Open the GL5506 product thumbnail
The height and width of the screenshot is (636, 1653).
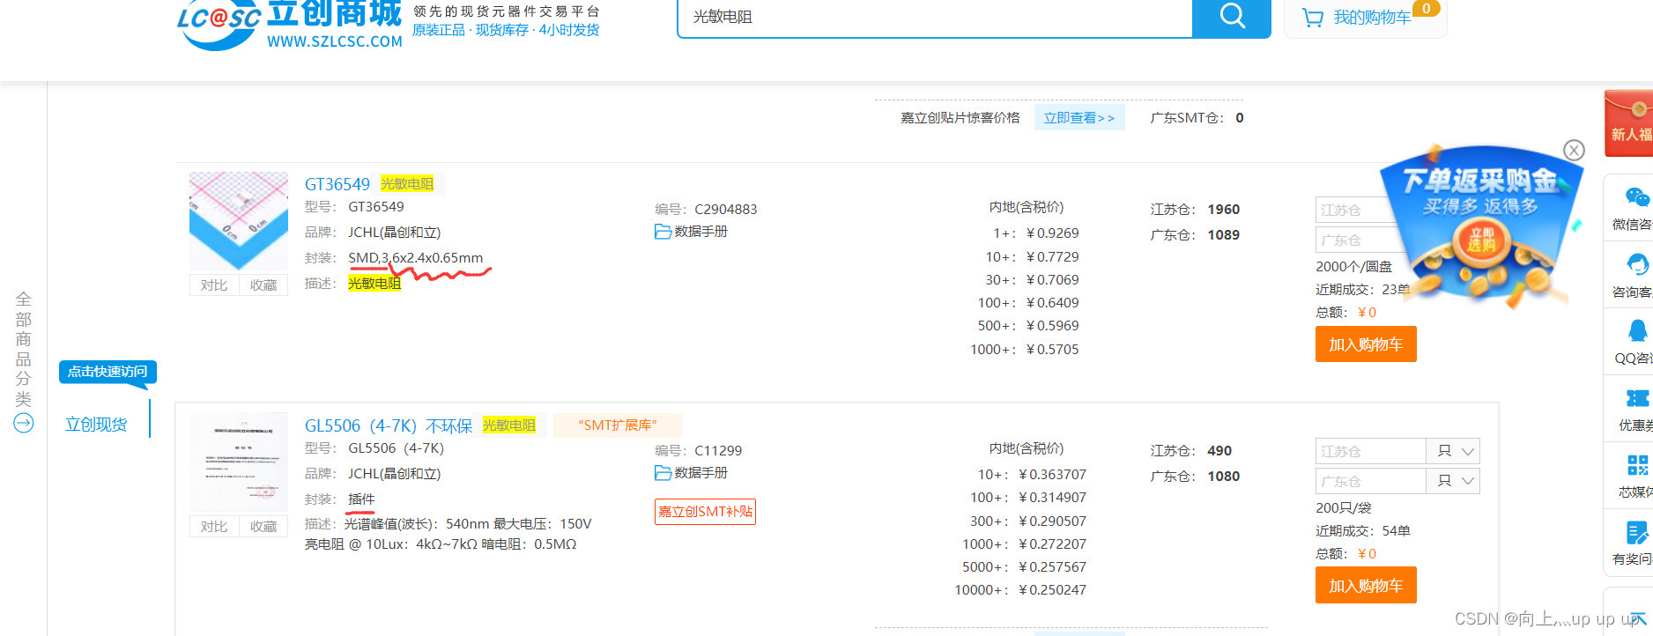[x=239, y=462]
